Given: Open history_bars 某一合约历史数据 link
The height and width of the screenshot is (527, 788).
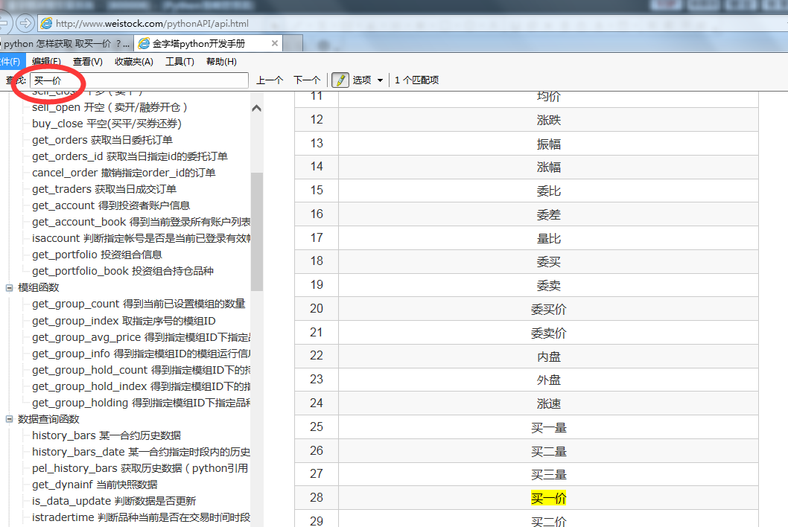Looking at the screenshot, I should pos(106,435).
